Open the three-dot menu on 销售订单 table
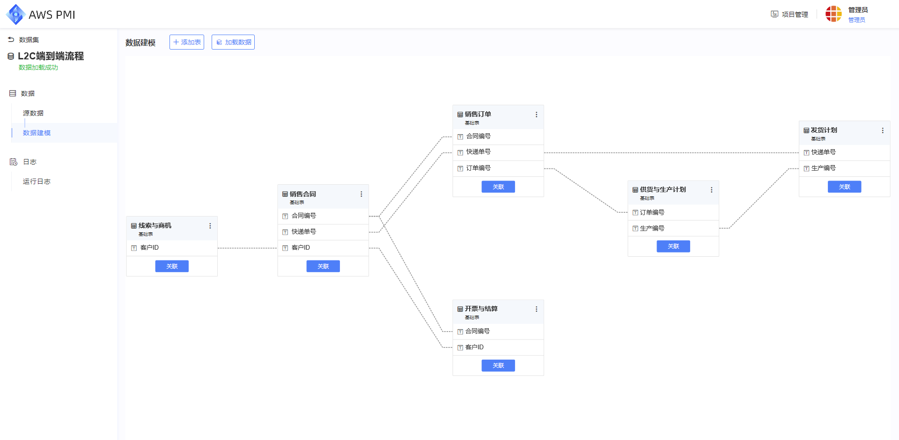The height and width of the screenshot is (440, 899). [536, 115]
